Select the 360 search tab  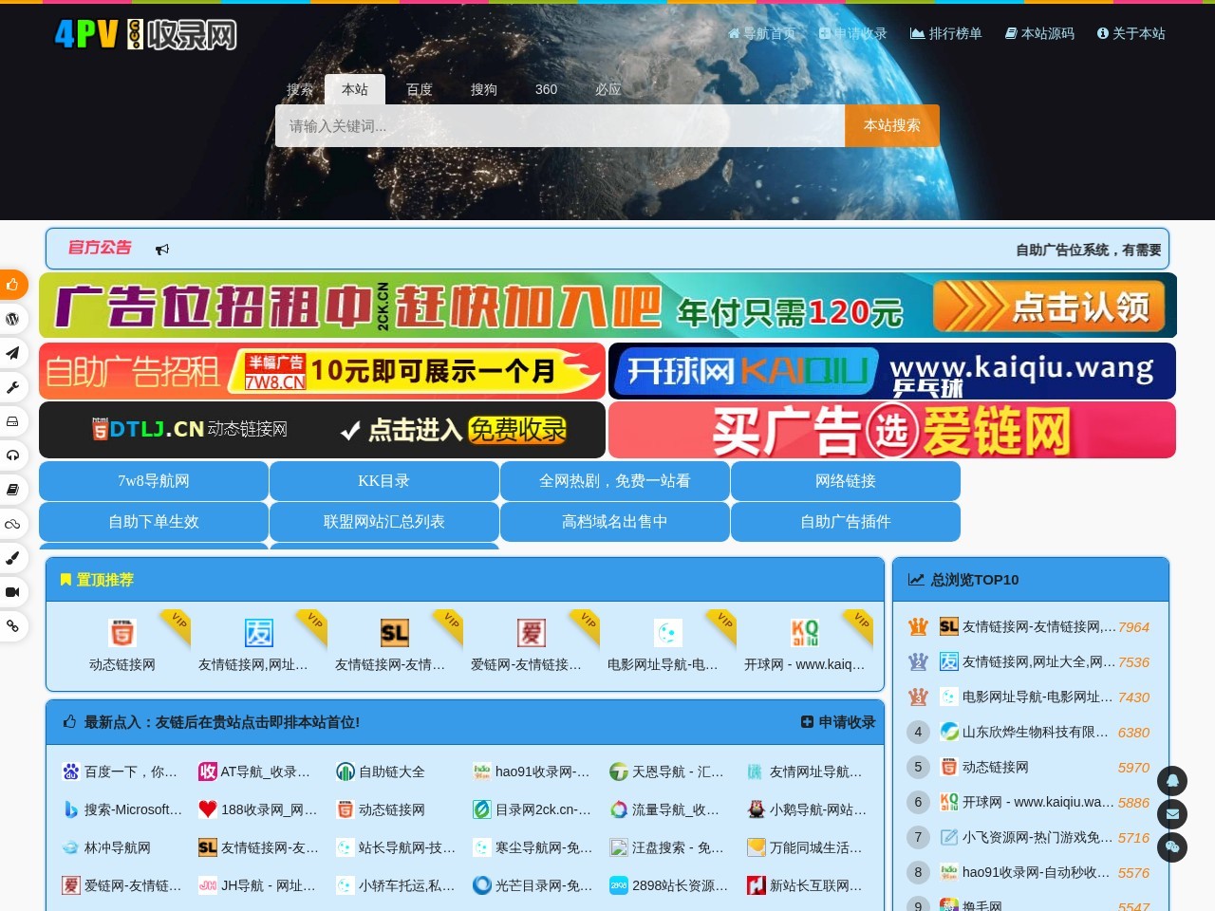[547, 89]
